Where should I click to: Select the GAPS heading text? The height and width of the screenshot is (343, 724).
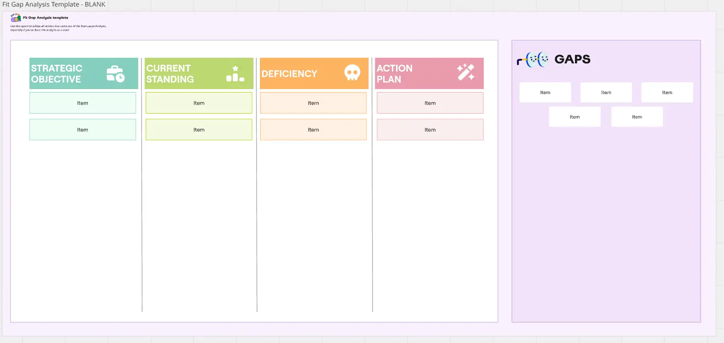(572, 59)
